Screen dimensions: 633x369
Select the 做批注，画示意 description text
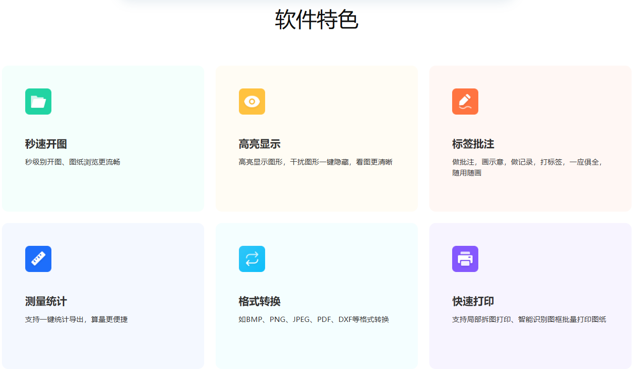point(527,162)
